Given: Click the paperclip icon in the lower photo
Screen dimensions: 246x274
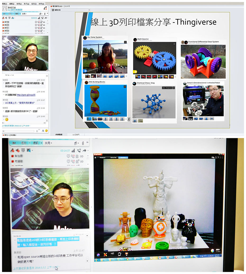Looking at the screenshot, I should (x=83, y=143).
